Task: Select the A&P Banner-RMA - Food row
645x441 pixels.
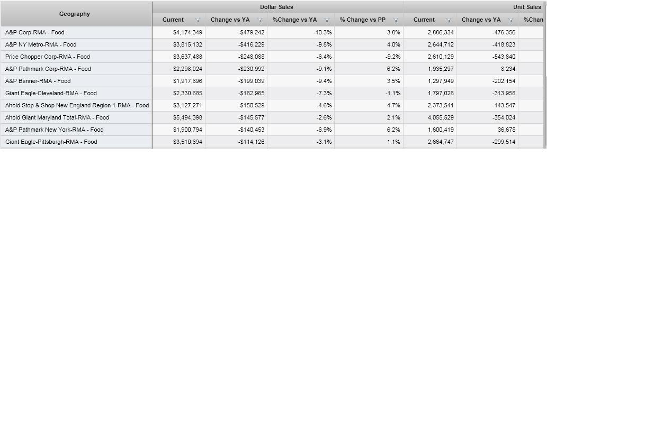Action: (38, 81)
